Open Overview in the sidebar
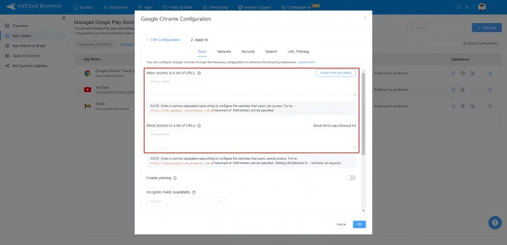 (17, 26)
